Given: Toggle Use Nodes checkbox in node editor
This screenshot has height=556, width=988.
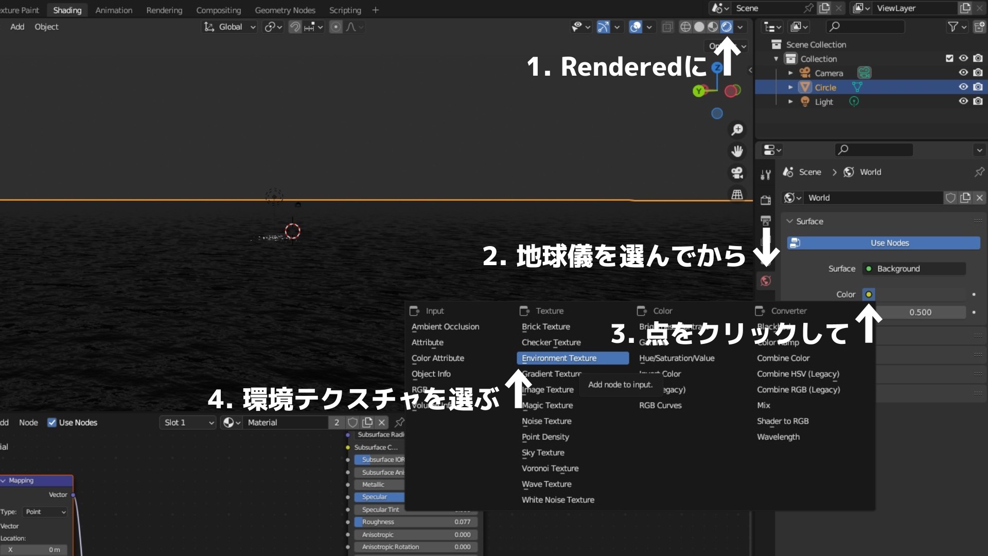Looking at the screenshot, I should (x=52, y=423).
